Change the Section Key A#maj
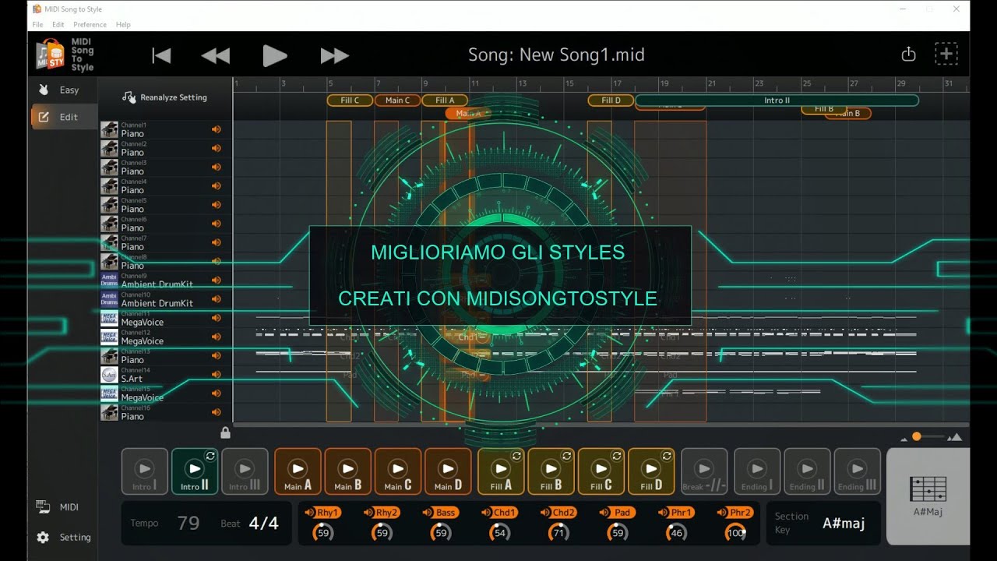997x561 pixels. pyautogui.click(x=844, y=523)
